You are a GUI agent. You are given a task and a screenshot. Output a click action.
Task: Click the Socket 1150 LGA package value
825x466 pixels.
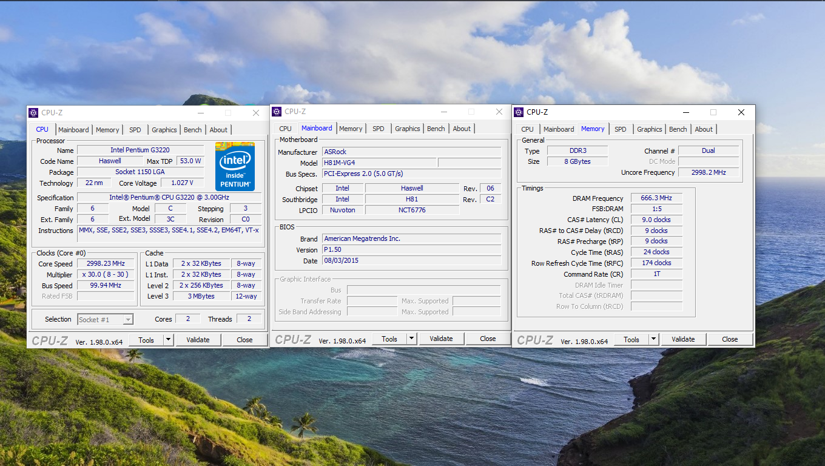140,172
